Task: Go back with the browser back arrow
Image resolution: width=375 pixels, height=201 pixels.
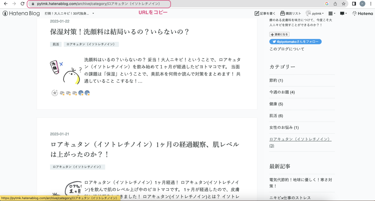Action: [5, 4]
